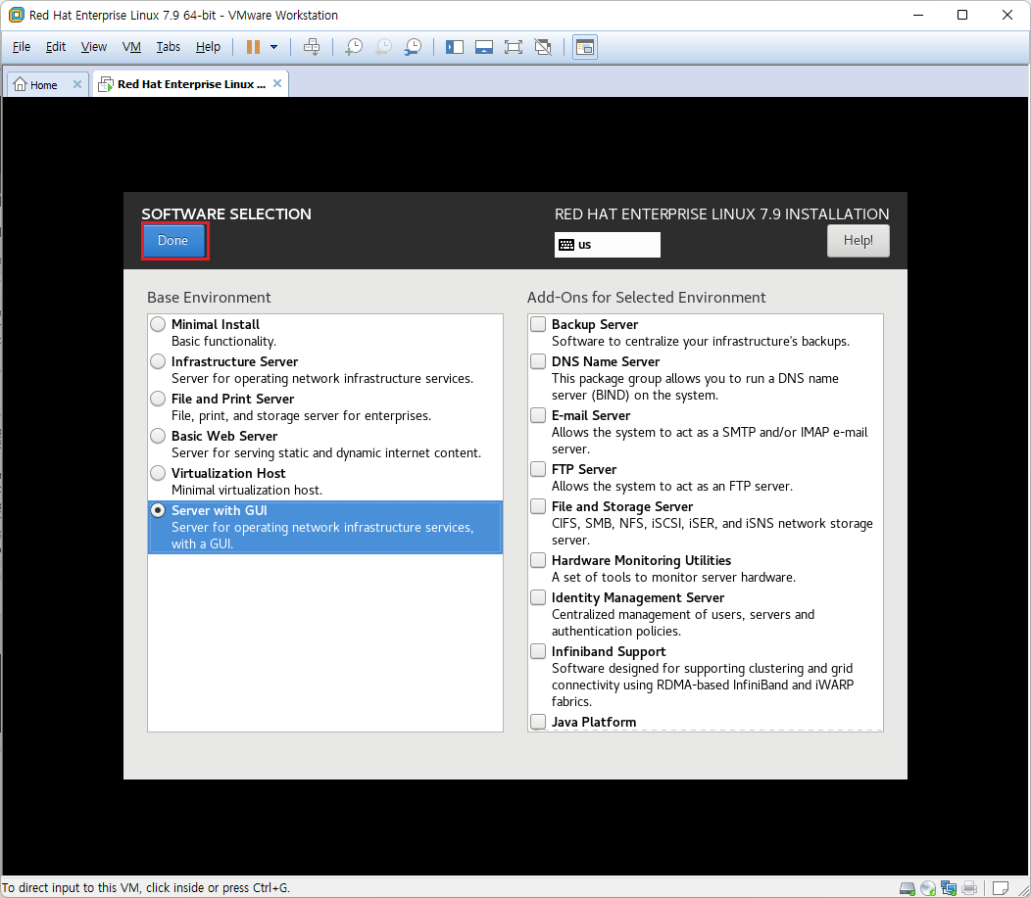The image size is (1031, 898).
Task: Click the revert to snapshot icon
Action: 383,47
